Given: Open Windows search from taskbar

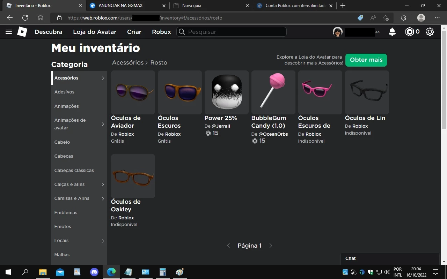Looking at the screenshot, I should coord(25,272).
